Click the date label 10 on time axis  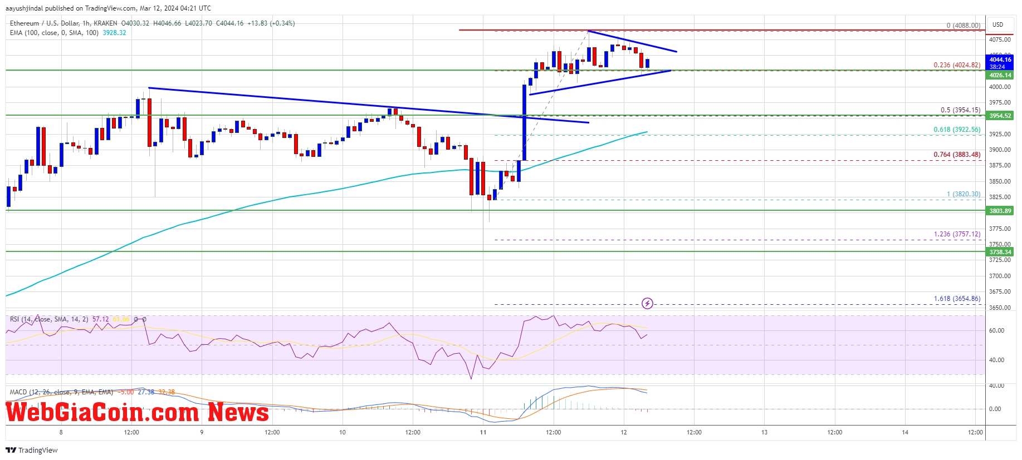(x=343, y=432)
